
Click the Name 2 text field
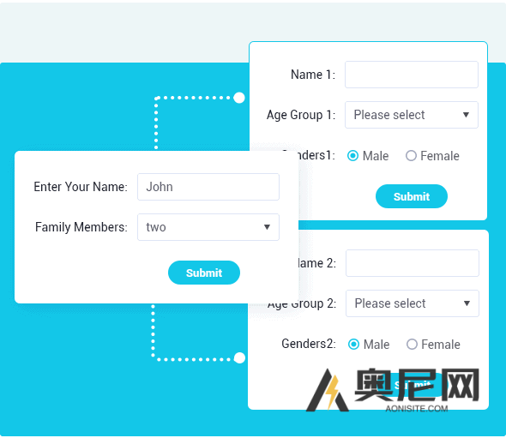click(413, 263)
